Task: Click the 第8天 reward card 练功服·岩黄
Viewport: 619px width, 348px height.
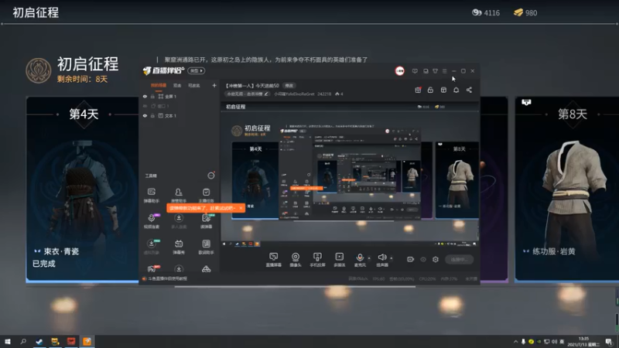Action: [x=567, y=189]
